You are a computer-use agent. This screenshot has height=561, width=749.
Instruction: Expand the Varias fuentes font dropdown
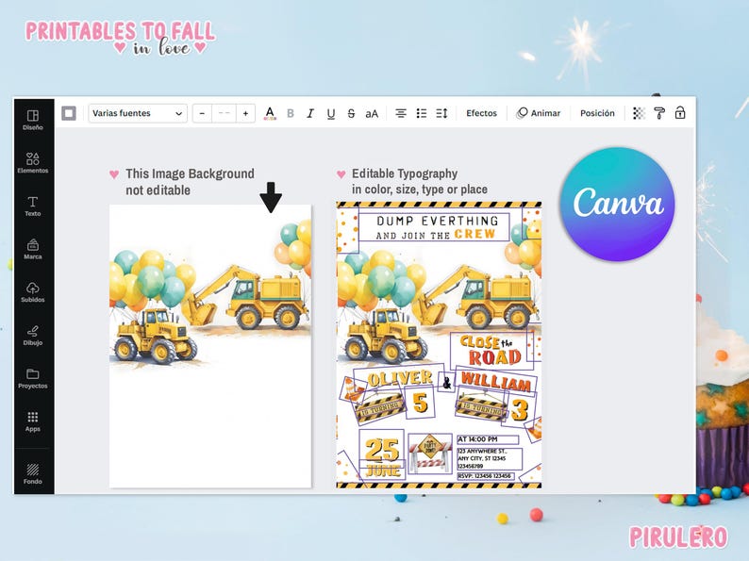tap(138, 113)
